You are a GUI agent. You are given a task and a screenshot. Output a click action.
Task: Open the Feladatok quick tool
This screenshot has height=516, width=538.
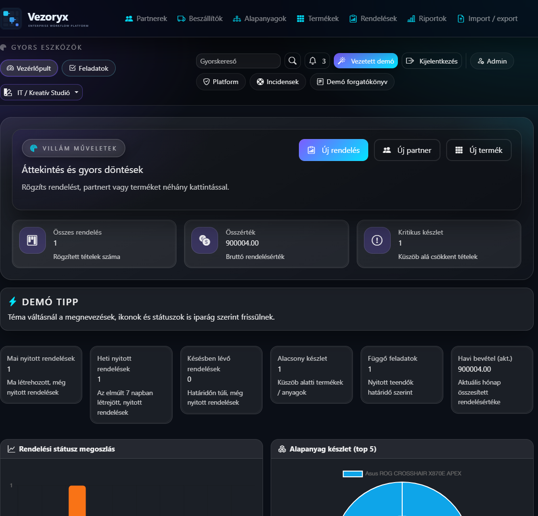pyautogui.click(x=88, y=68)
